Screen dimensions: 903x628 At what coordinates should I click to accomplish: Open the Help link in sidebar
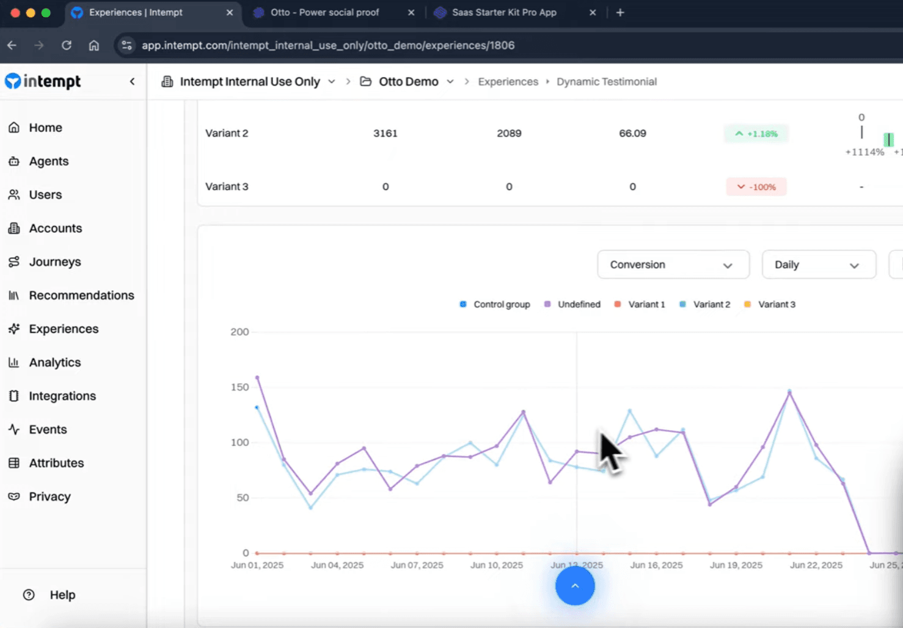coord(62,595)
